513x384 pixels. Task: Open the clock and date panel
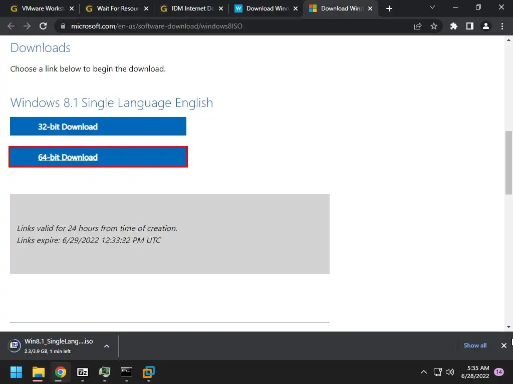(x=475, y=372)
